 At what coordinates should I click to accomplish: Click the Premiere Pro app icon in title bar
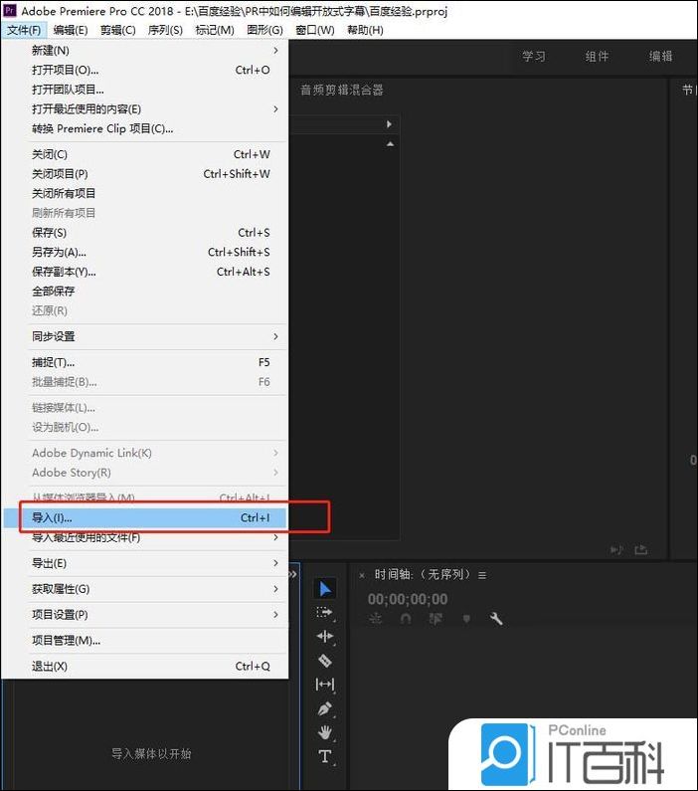pos(10,11)
